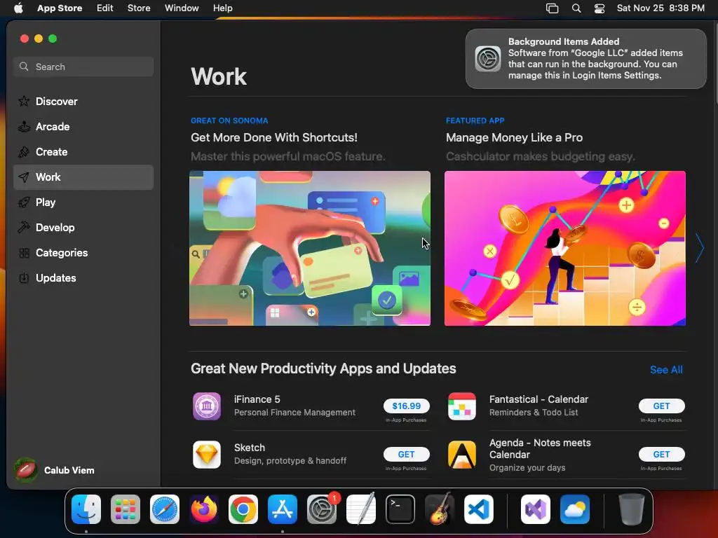Viewport: 718px width, 538px height.
Task: Open the App Store menu
Action: pos(60,8)
